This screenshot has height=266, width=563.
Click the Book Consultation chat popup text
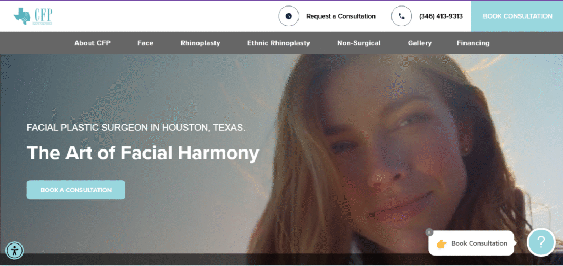point(479,243)
